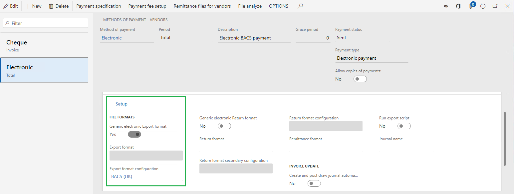Click into the Filter search box
The width and height of the screenshot is (514, 194).
(x=46, y=23)
